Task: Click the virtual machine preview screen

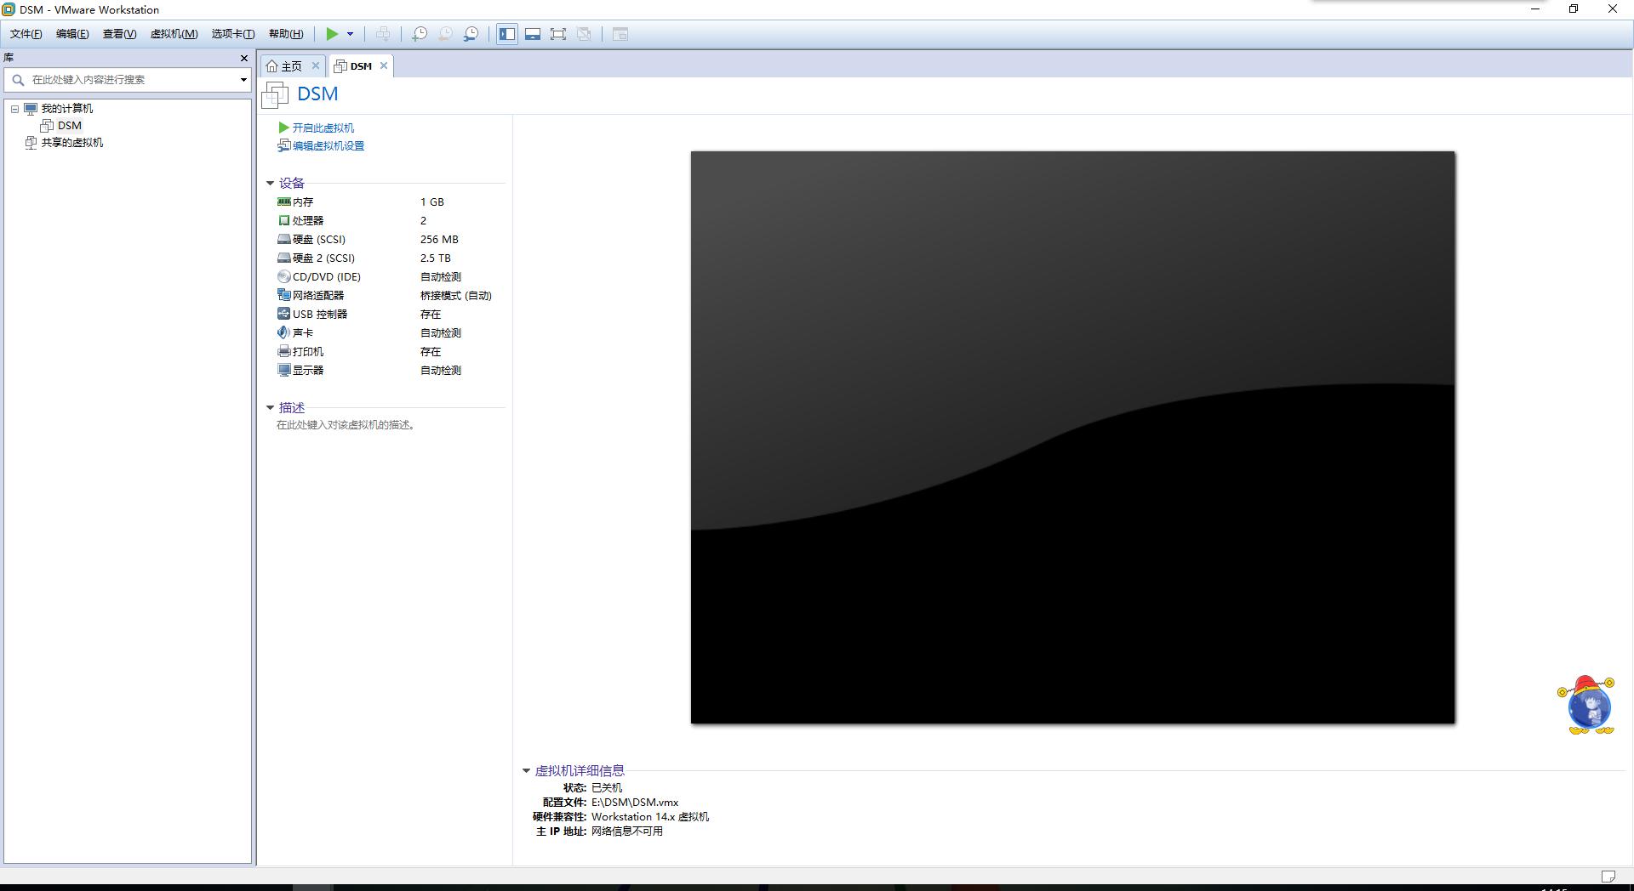Action: [x=1072, y=437]
